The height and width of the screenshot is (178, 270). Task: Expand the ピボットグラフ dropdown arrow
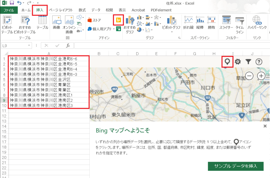click(x=172, y=32)
